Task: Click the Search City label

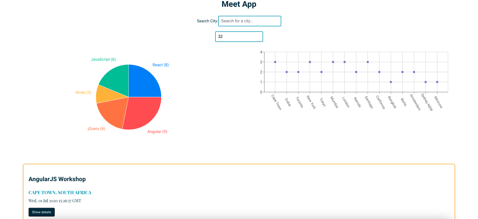Action: point(207,21)
